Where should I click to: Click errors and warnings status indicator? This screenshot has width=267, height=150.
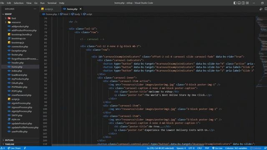[x=3, y=148]
